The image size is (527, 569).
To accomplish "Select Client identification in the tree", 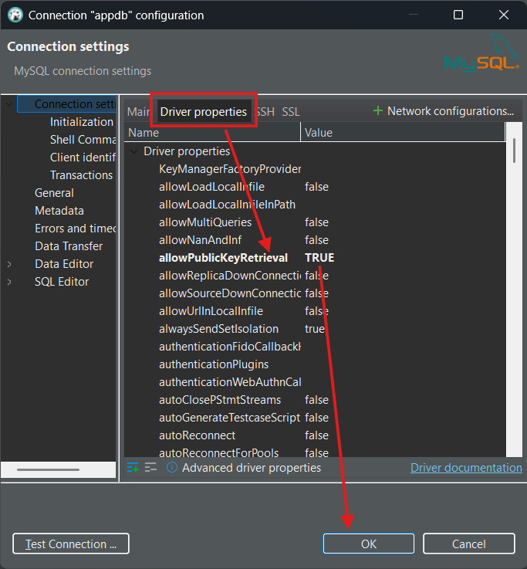I will pyautogui.click(x=83, y=157).
